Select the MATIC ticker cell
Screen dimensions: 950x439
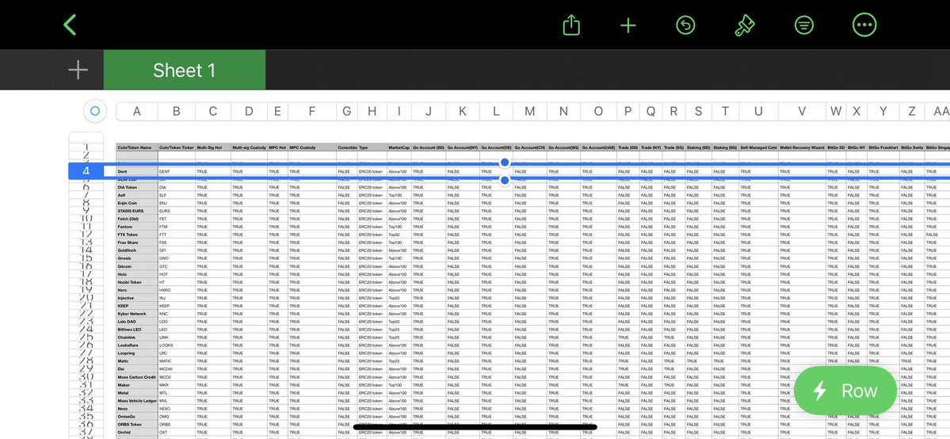177,361
